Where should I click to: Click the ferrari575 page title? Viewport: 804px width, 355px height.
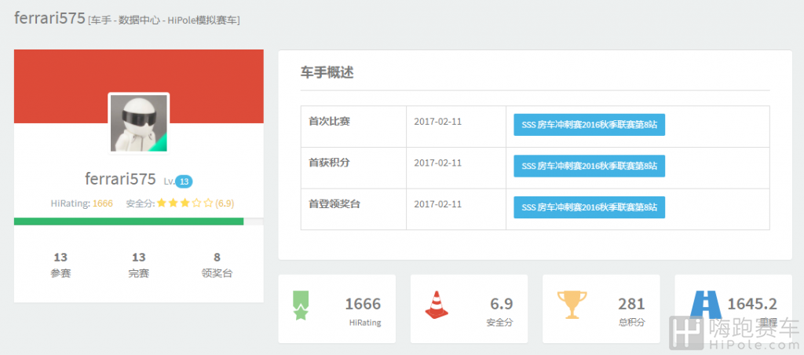pyautogui.click(x=49, y=19)
